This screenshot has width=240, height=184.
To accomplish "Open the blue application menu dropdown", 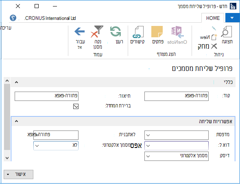I will coord(232,18).
